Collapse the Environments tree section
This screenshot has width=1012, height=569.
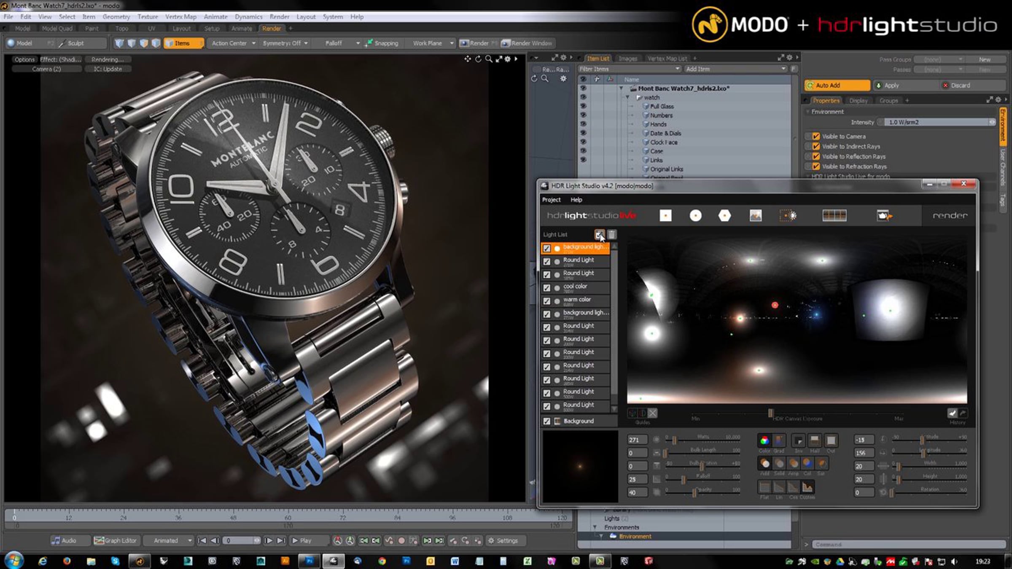point(595,527)
